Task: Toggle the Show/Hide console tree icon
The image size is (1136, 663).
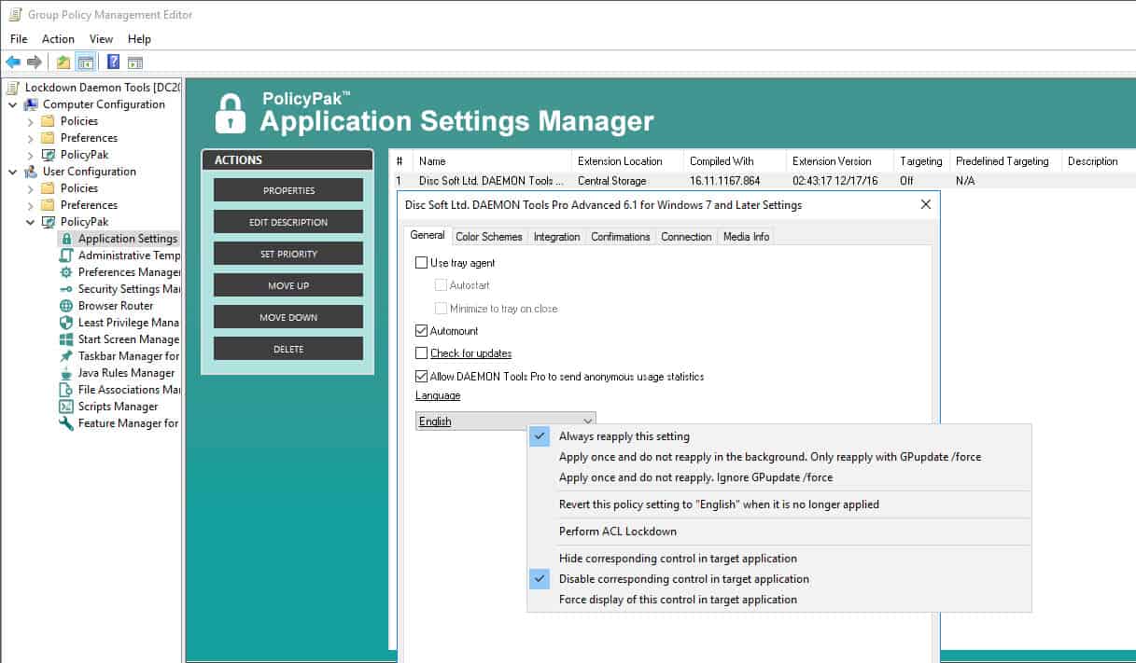Action: [85, 62]
